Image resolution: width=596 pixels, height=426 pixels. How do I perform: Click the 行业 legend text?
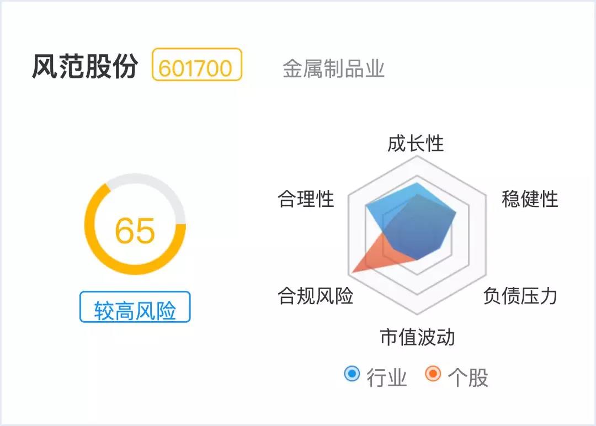tap(386, 377)
